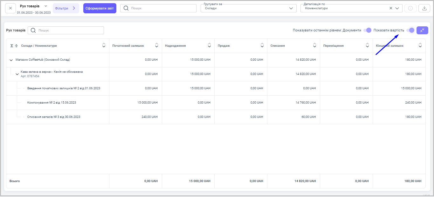Collapse Магазин CoffeeHub warehouse row

[11, 60]
